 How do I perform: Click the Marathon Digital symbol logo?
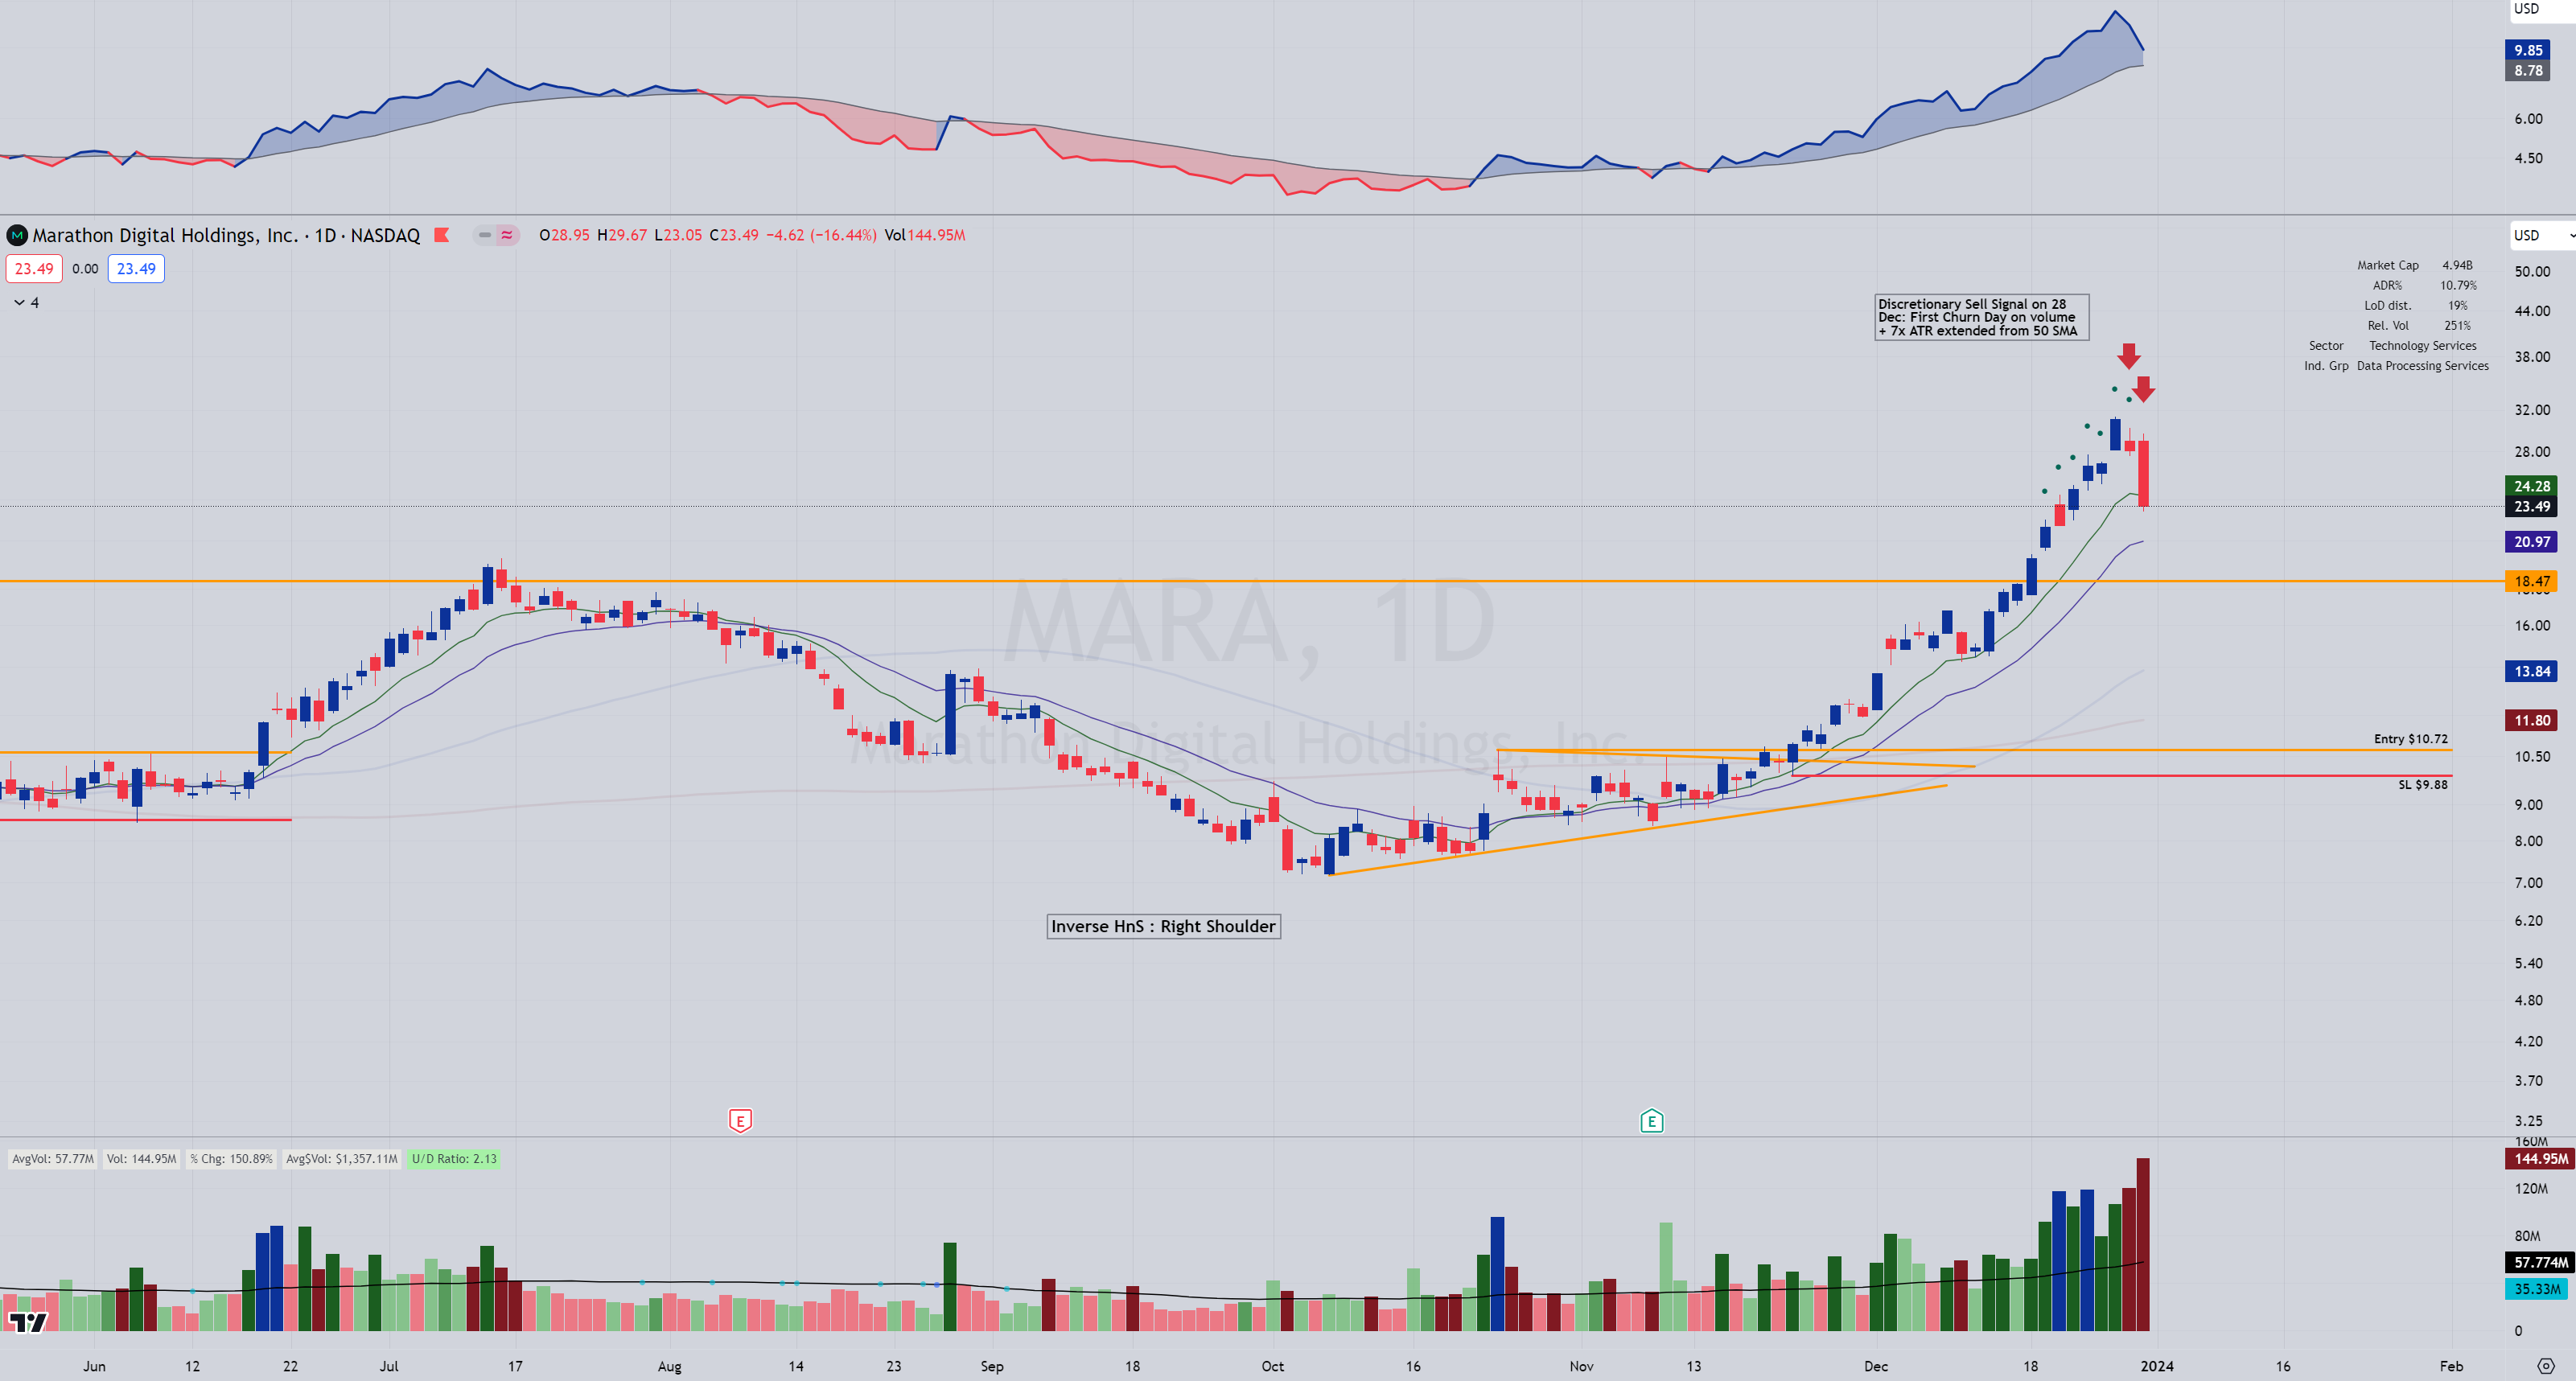16,235
